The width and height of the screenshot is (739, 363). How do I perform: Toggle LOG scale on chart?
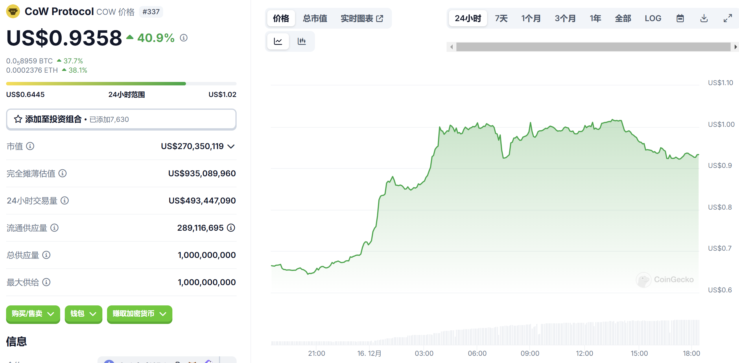(x=653, y=19)
